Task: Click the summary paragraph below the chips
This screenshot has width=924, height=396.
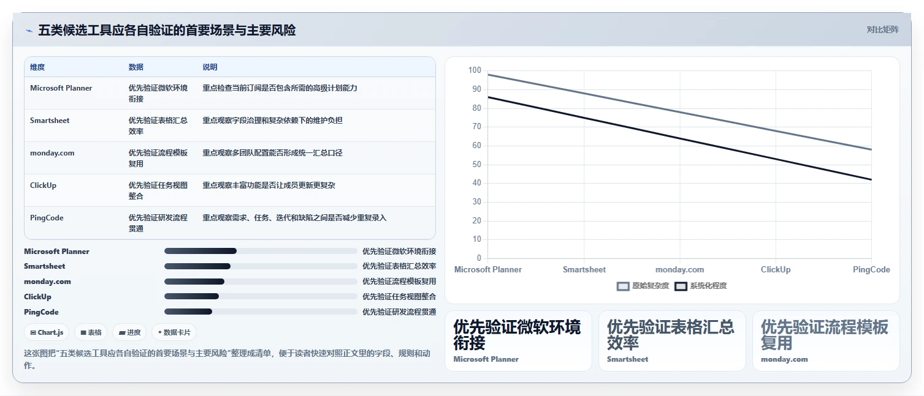Action: coord(230,359)
